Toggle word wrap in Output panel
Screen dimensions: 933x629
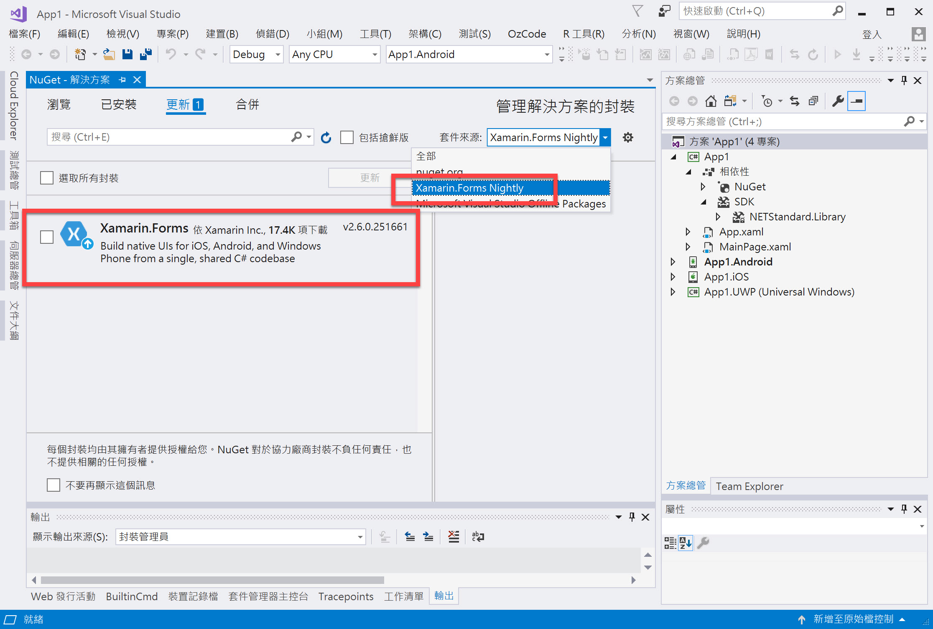tap(478, 537)
